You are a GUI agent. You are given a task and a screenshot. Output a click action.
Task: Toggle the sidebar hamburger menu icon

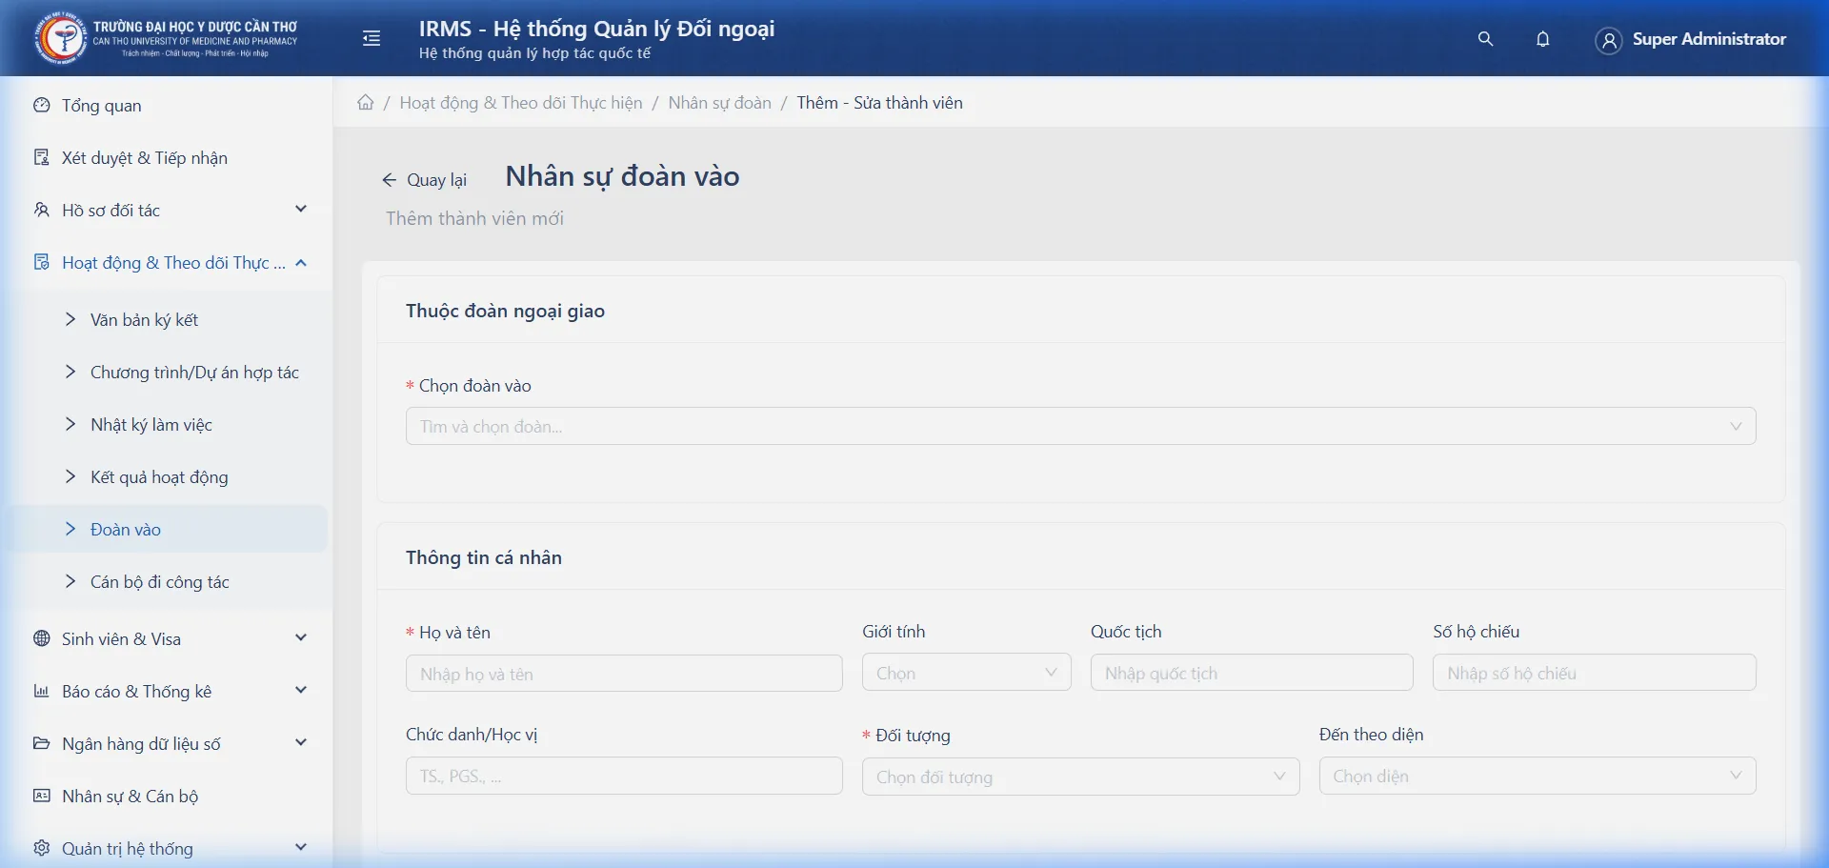pyautogui.click(x=371, y=38)
